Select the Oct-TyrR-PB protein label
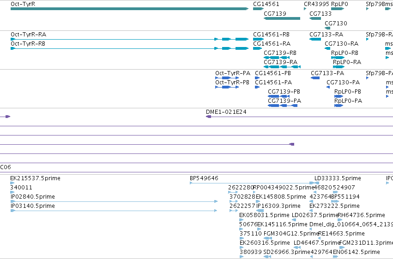This screenshot has width=393, height=259. pos(232,82)
